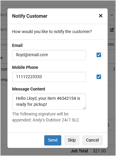The height and width of the screenshot is (156, 116).
Task: Click into the 11112223333 phone field
Action: point(49,77)
